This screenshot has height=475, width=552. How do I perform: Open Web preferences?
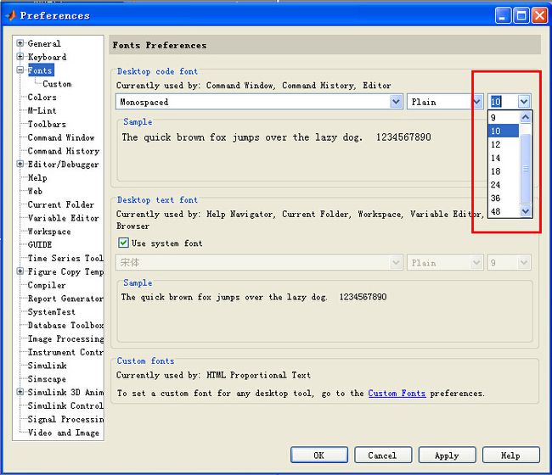click(x=35, y=191)
